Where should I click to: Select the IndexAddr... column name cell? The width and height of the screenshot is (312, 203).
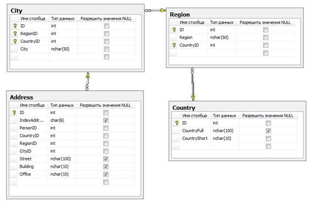(x=32, y=120)
